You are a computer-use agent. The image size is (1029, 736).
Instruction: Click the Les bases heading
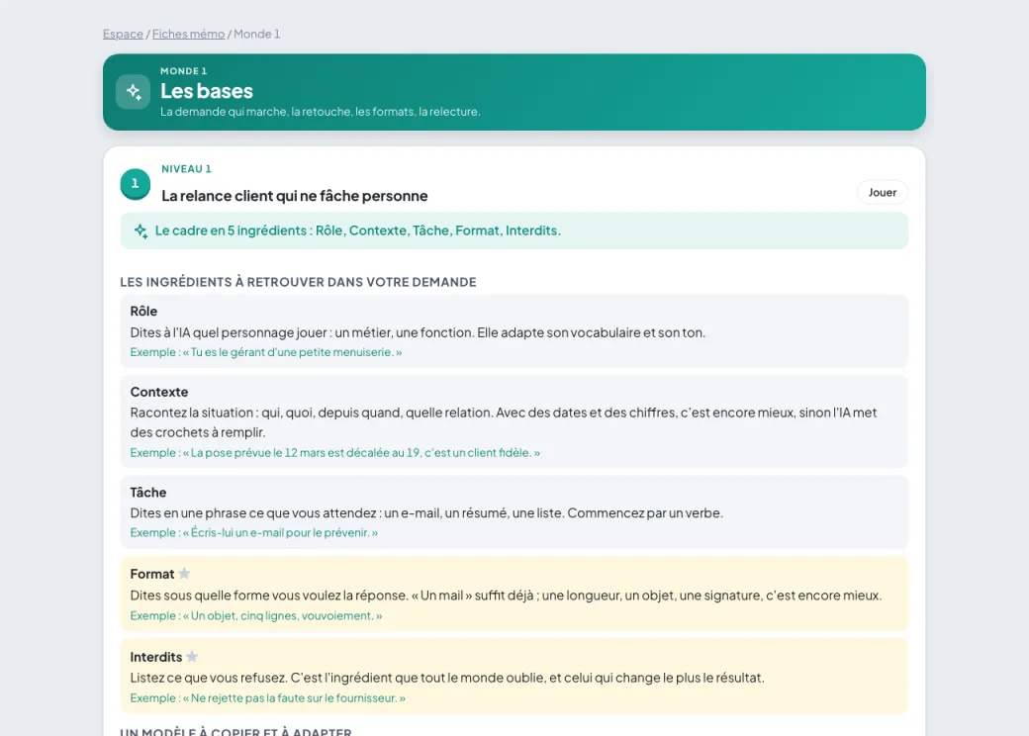pos(207,91)
